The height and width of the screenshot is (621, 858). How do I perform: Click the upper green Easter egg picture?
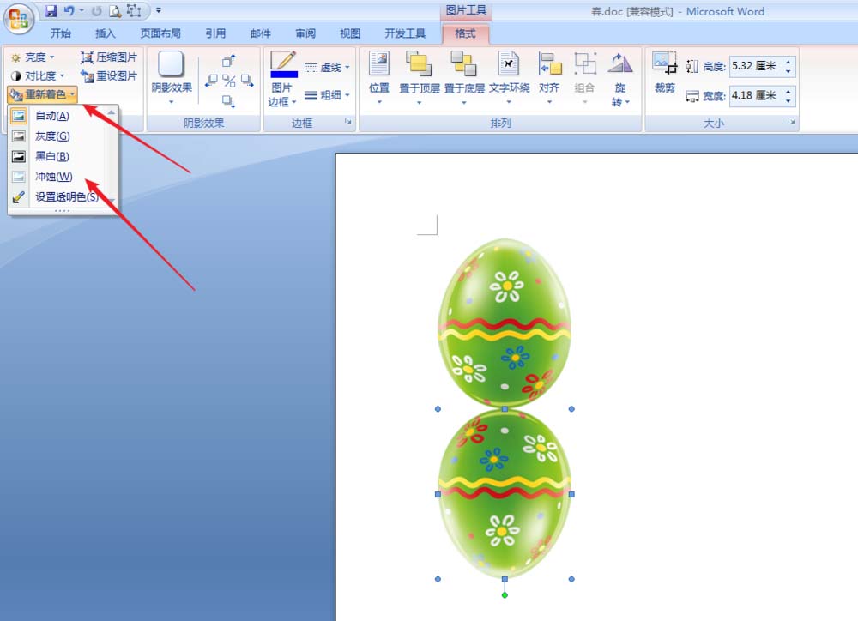(x=505, y=323)
